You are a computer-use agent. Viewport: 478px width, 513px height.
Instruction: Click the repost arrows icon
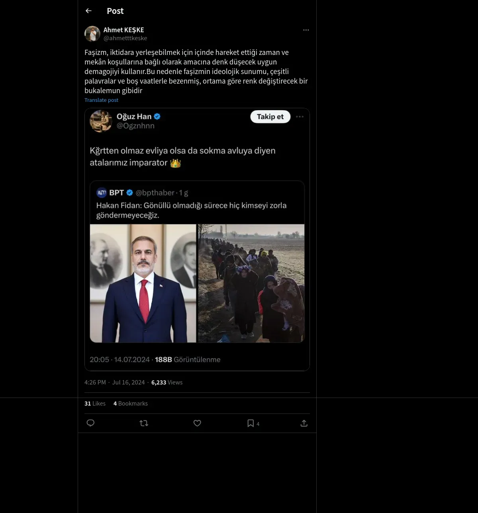(144, 423)
